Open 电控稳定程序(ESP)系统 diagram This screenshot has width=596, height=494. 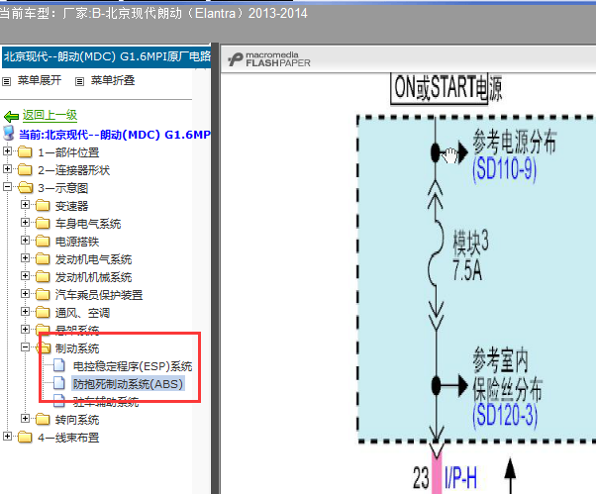133,366
